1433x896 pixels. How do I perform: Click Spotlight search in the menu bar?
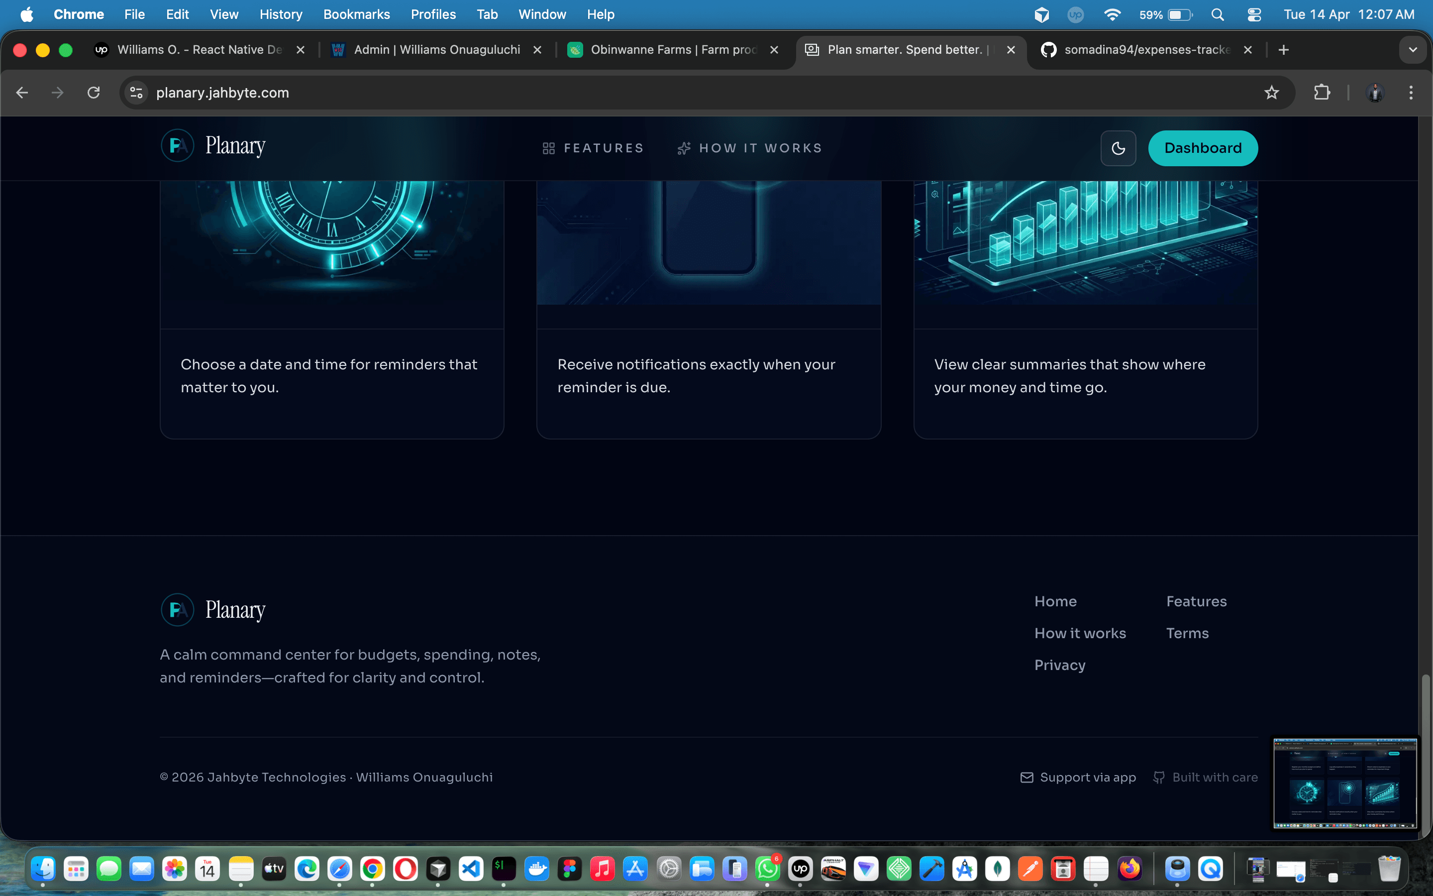pos(1218,14)
